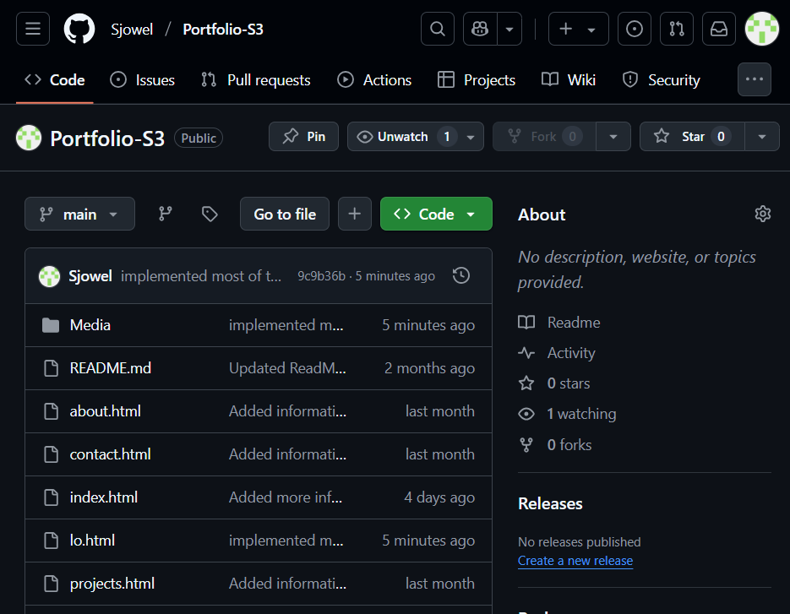Open the green Code dropdown

(435, 215)
